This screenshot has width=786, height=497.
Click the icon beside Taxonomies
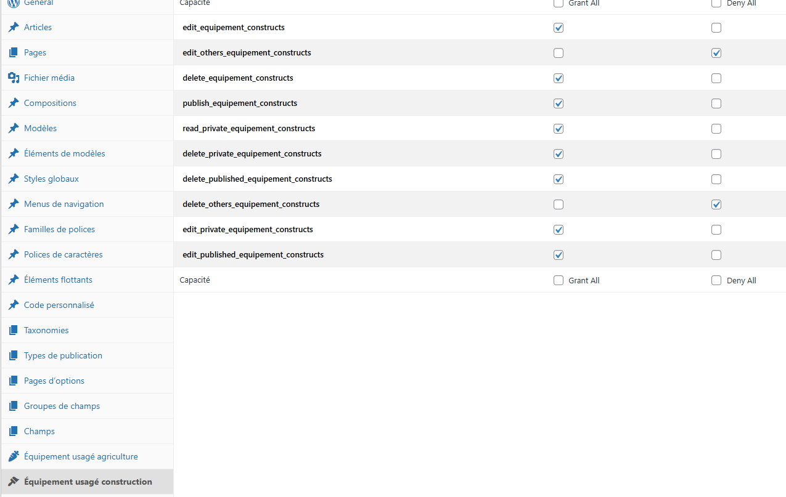(x=14, y=331)
